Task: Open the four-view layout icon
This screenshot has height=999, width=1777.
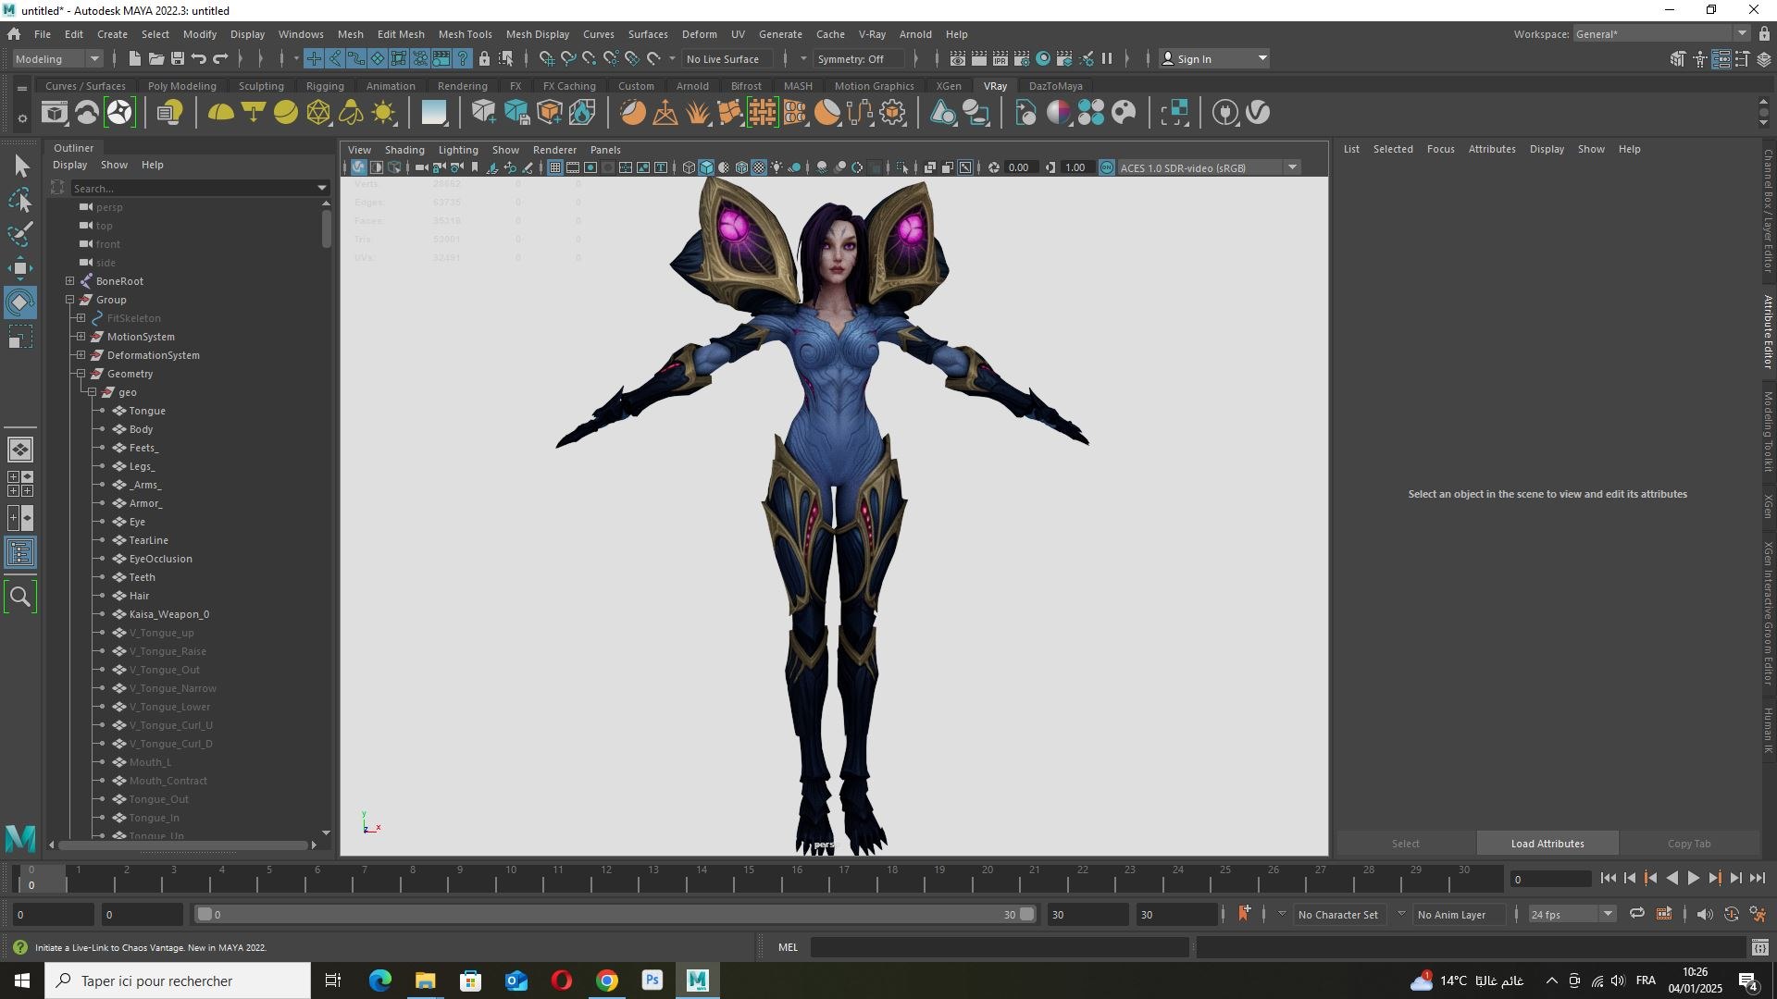Action: pos(20,484)
